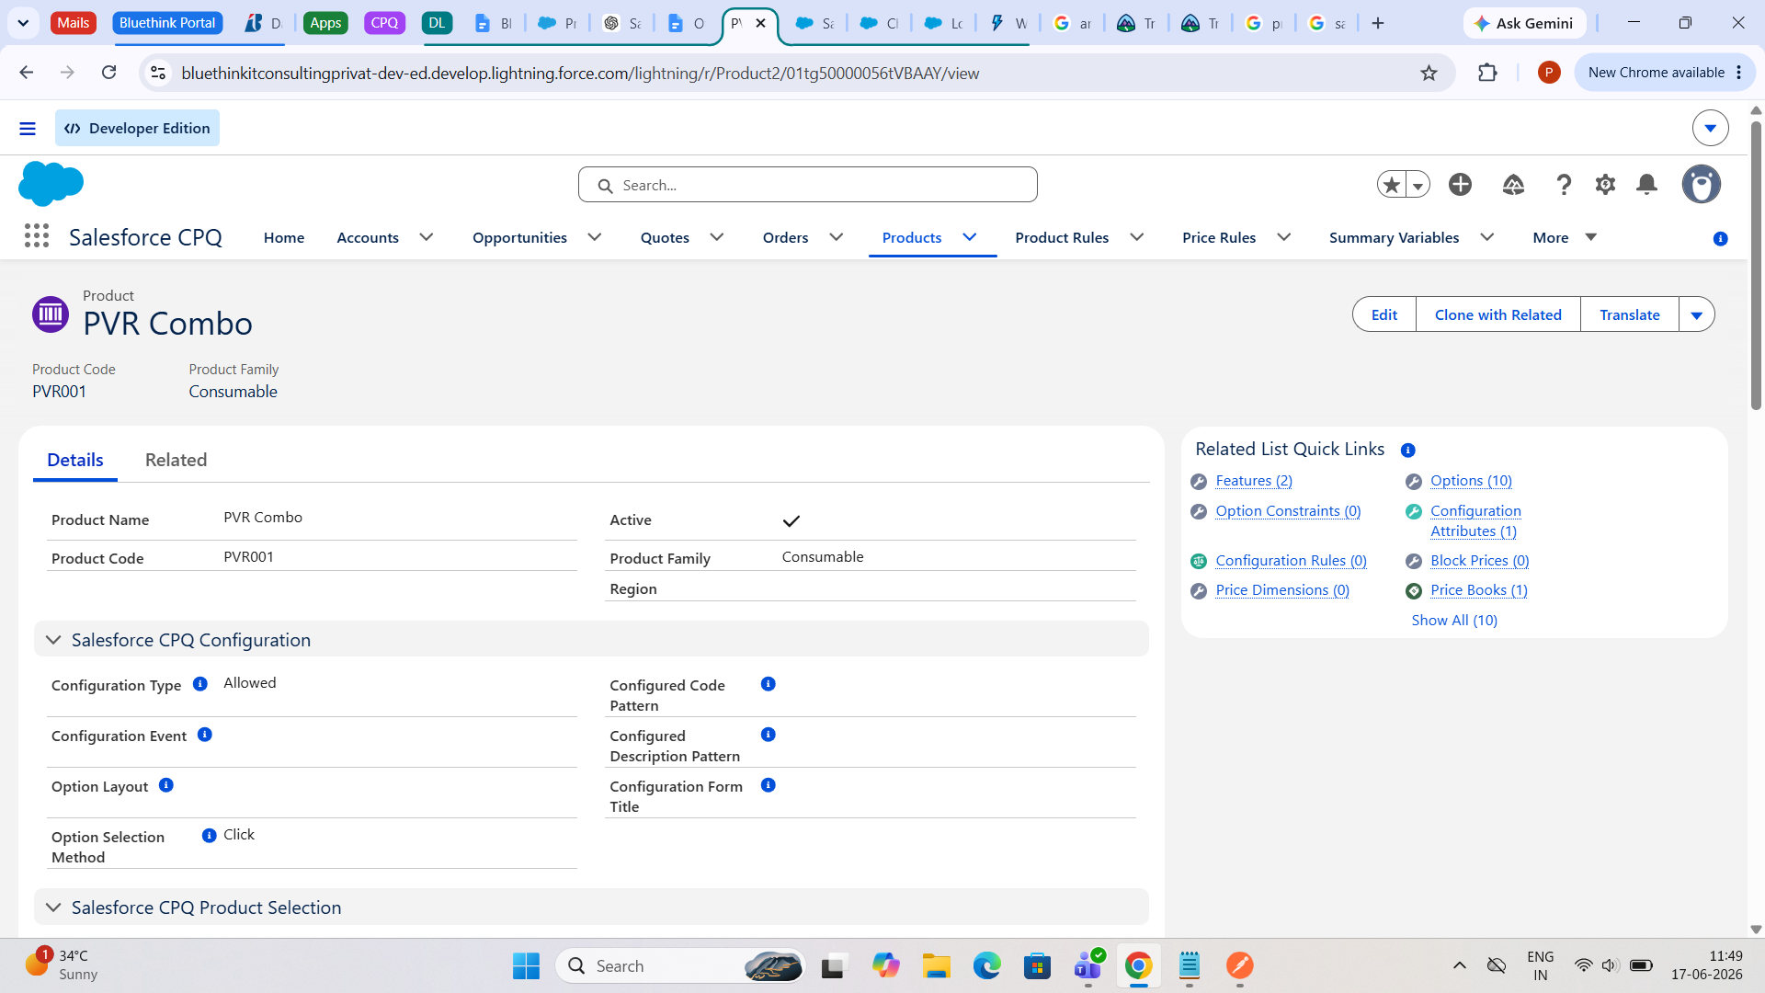Click Show All (10) link
Screen dimensions: 1765x993
[x=1454, y=621]
